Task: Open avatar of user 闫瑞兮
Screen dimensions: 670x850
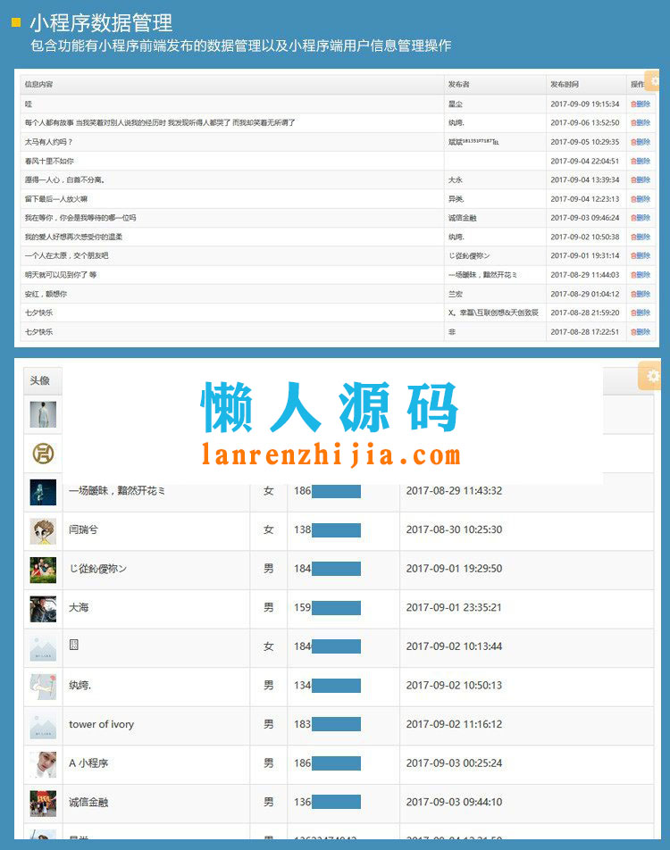Action: (43, 531)
